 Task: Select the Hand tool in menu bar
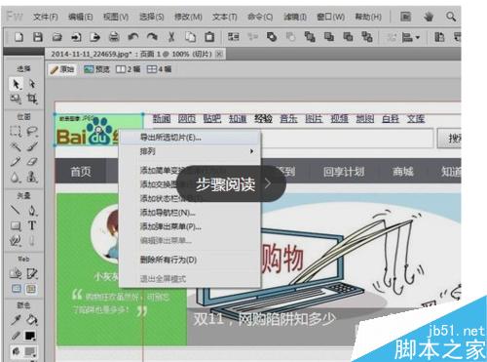click(429, 17)
